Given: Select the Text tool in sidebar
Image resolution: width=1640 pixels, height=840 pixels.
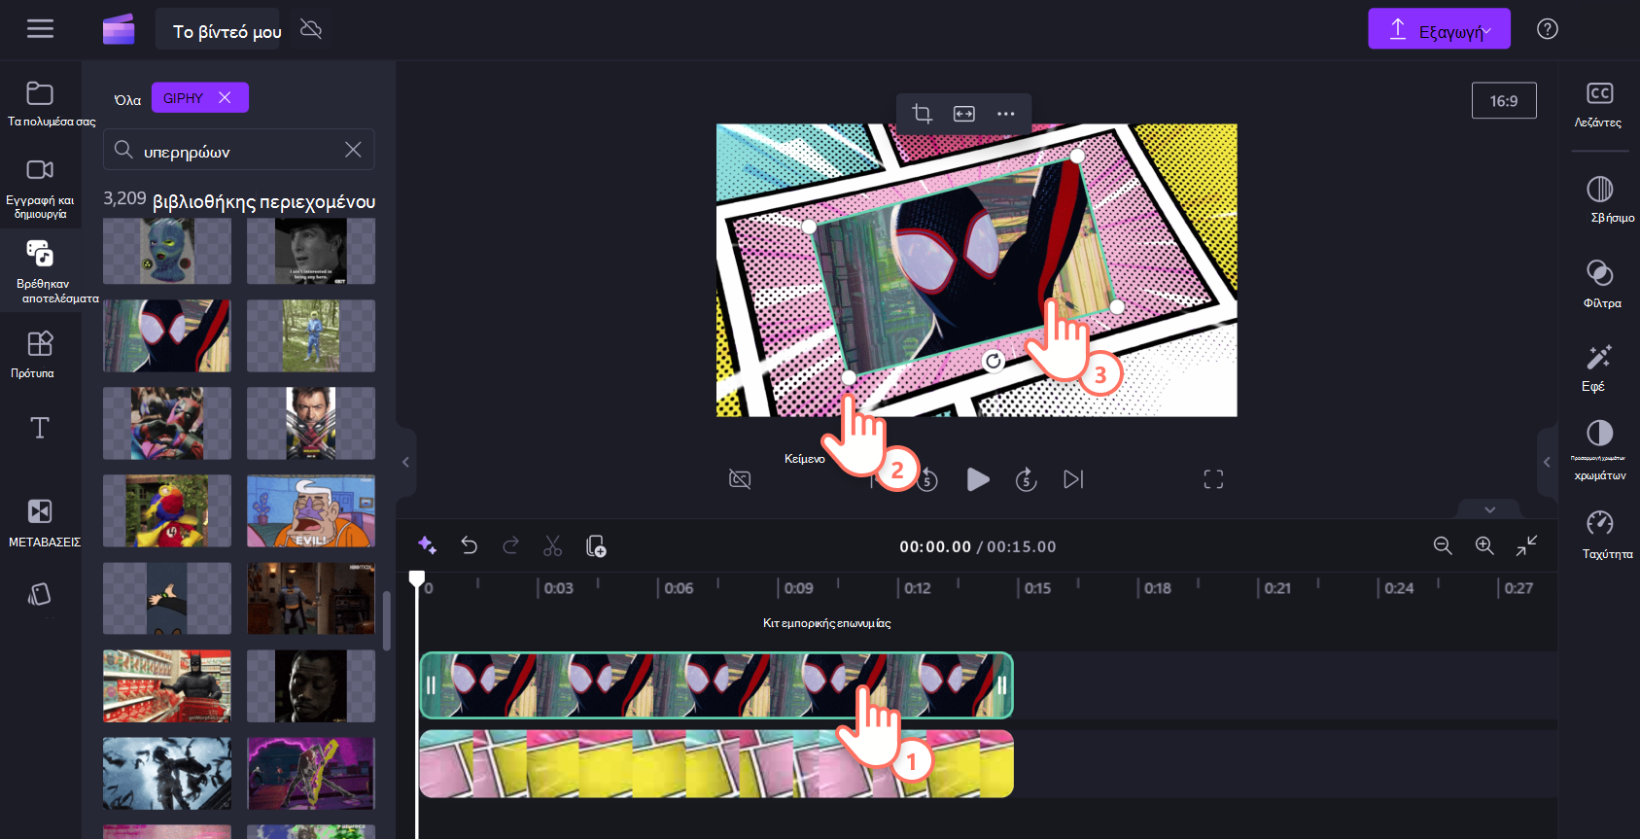Looking at the screenshot, I should (x=40, y=428).
